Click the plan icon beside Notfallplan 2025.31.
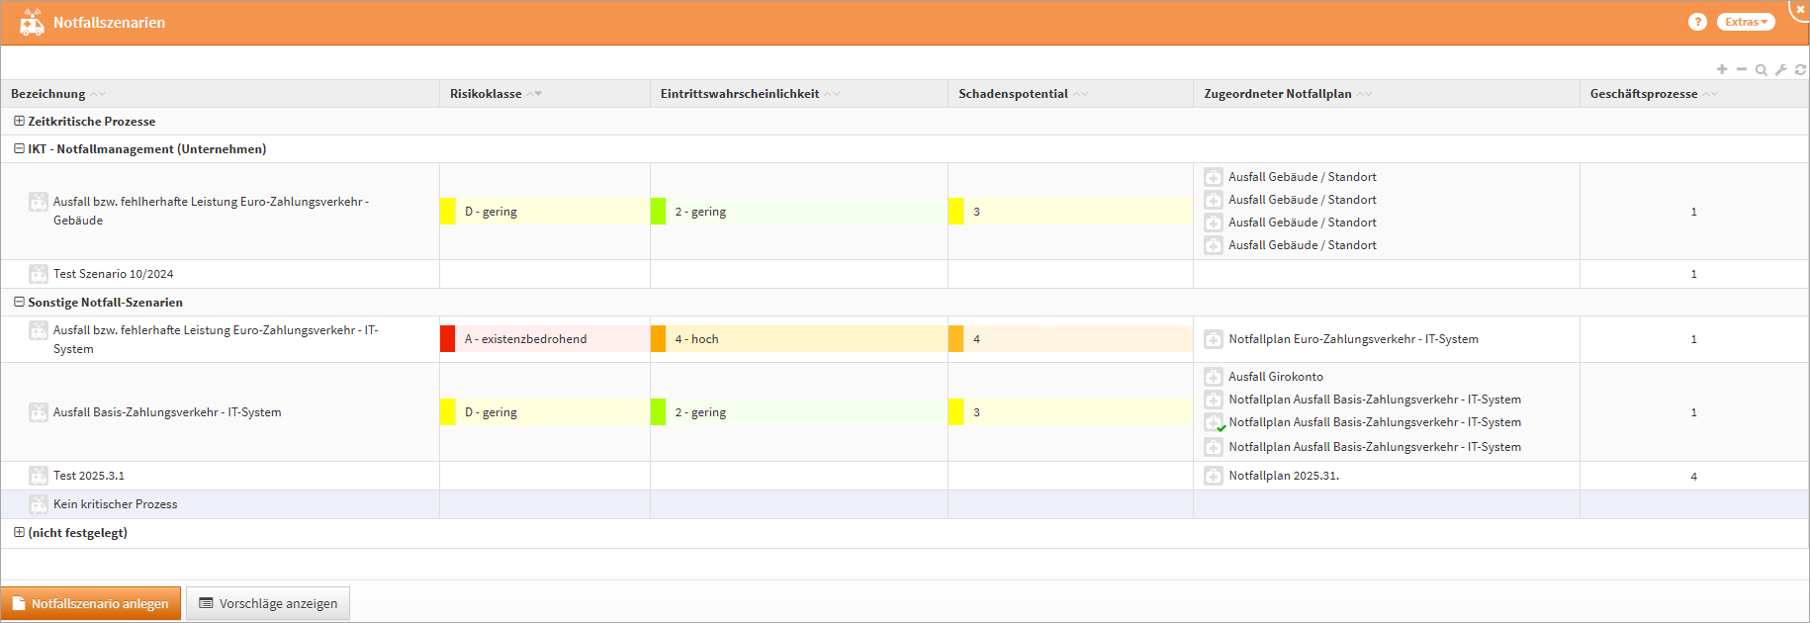Screen dimensions: 1810x623 tap(1214, 476)
